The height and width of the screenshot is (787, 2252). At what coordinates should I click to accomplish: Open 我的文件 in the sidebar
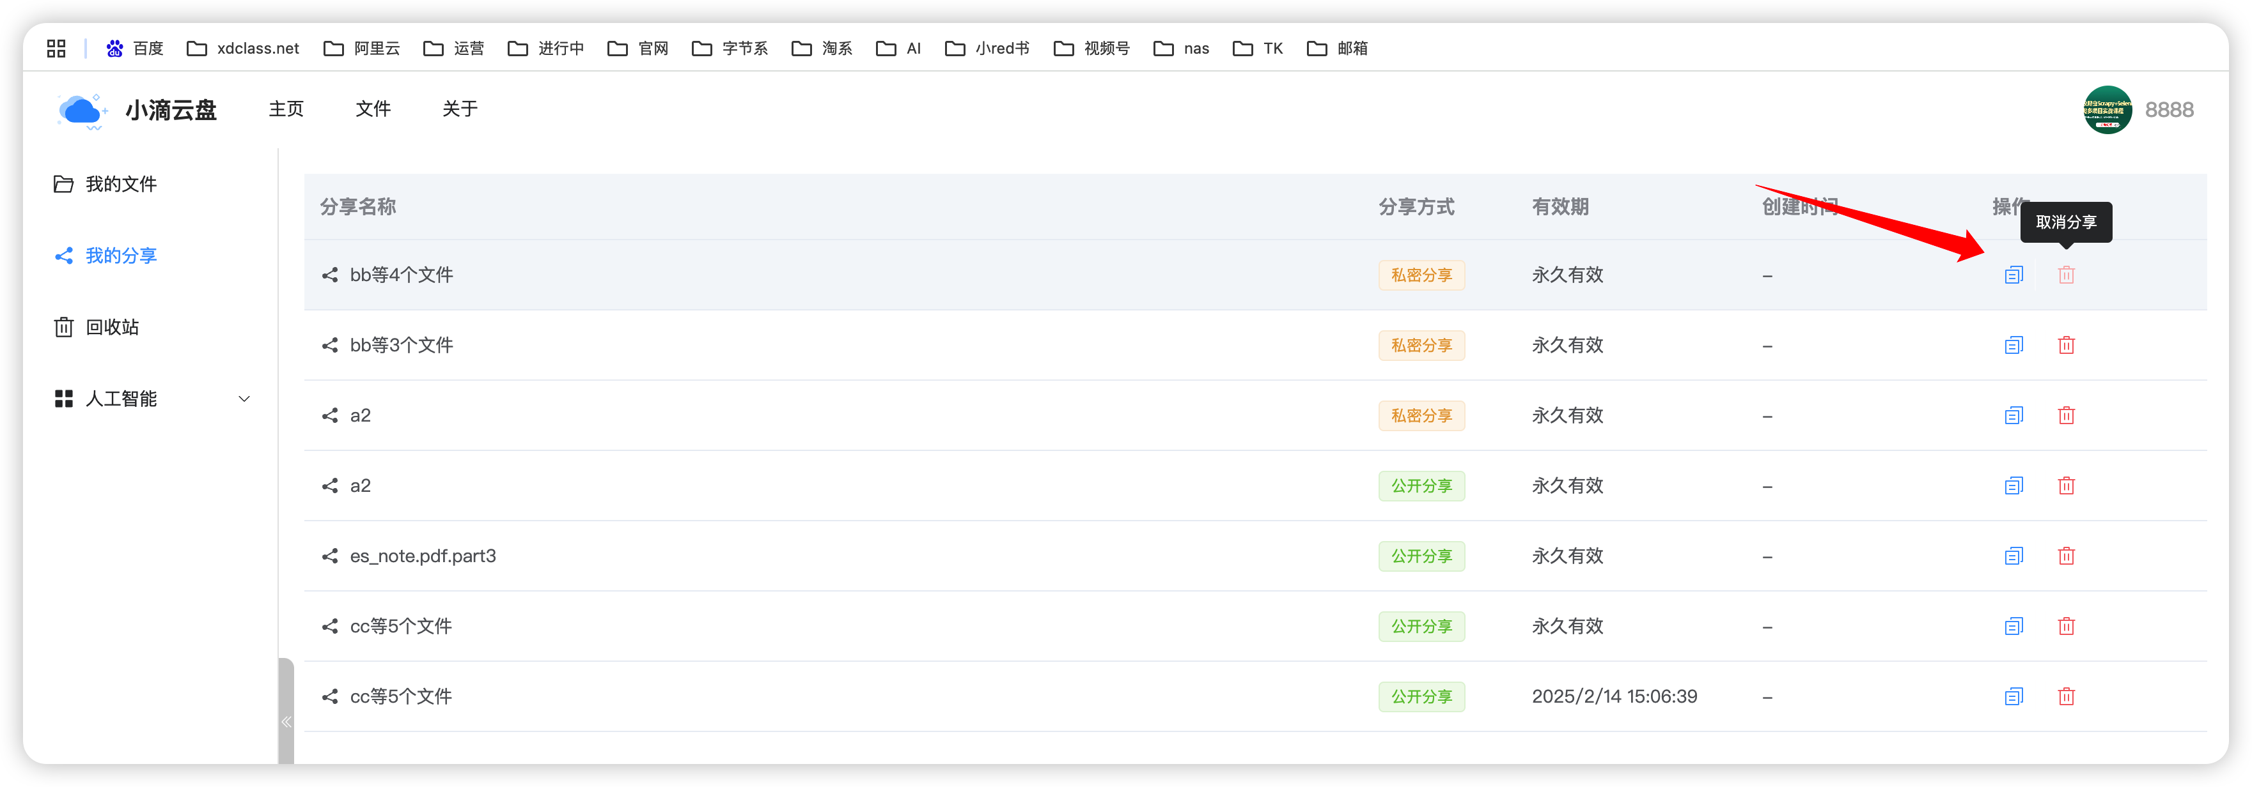[x=121, y=185]
